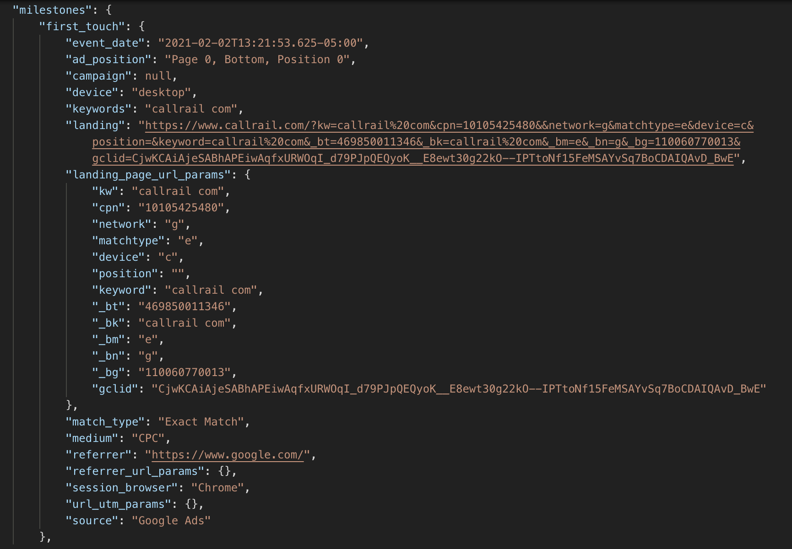Viewport: 792px width, 549px height.
Task: Click the "Google Ads" source value
Action: [x=171, y=521]
